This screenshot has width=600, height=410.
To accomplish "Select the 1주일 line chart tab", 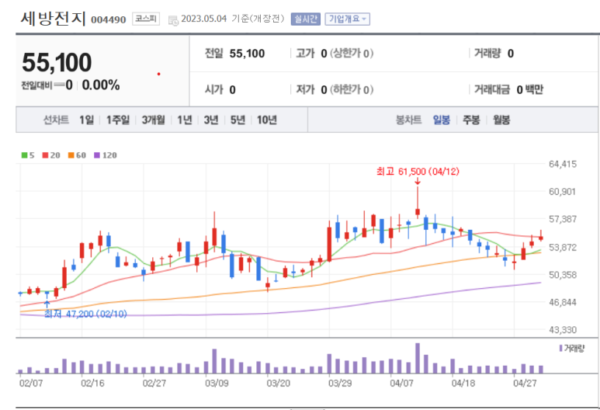I will coord(118,120).
